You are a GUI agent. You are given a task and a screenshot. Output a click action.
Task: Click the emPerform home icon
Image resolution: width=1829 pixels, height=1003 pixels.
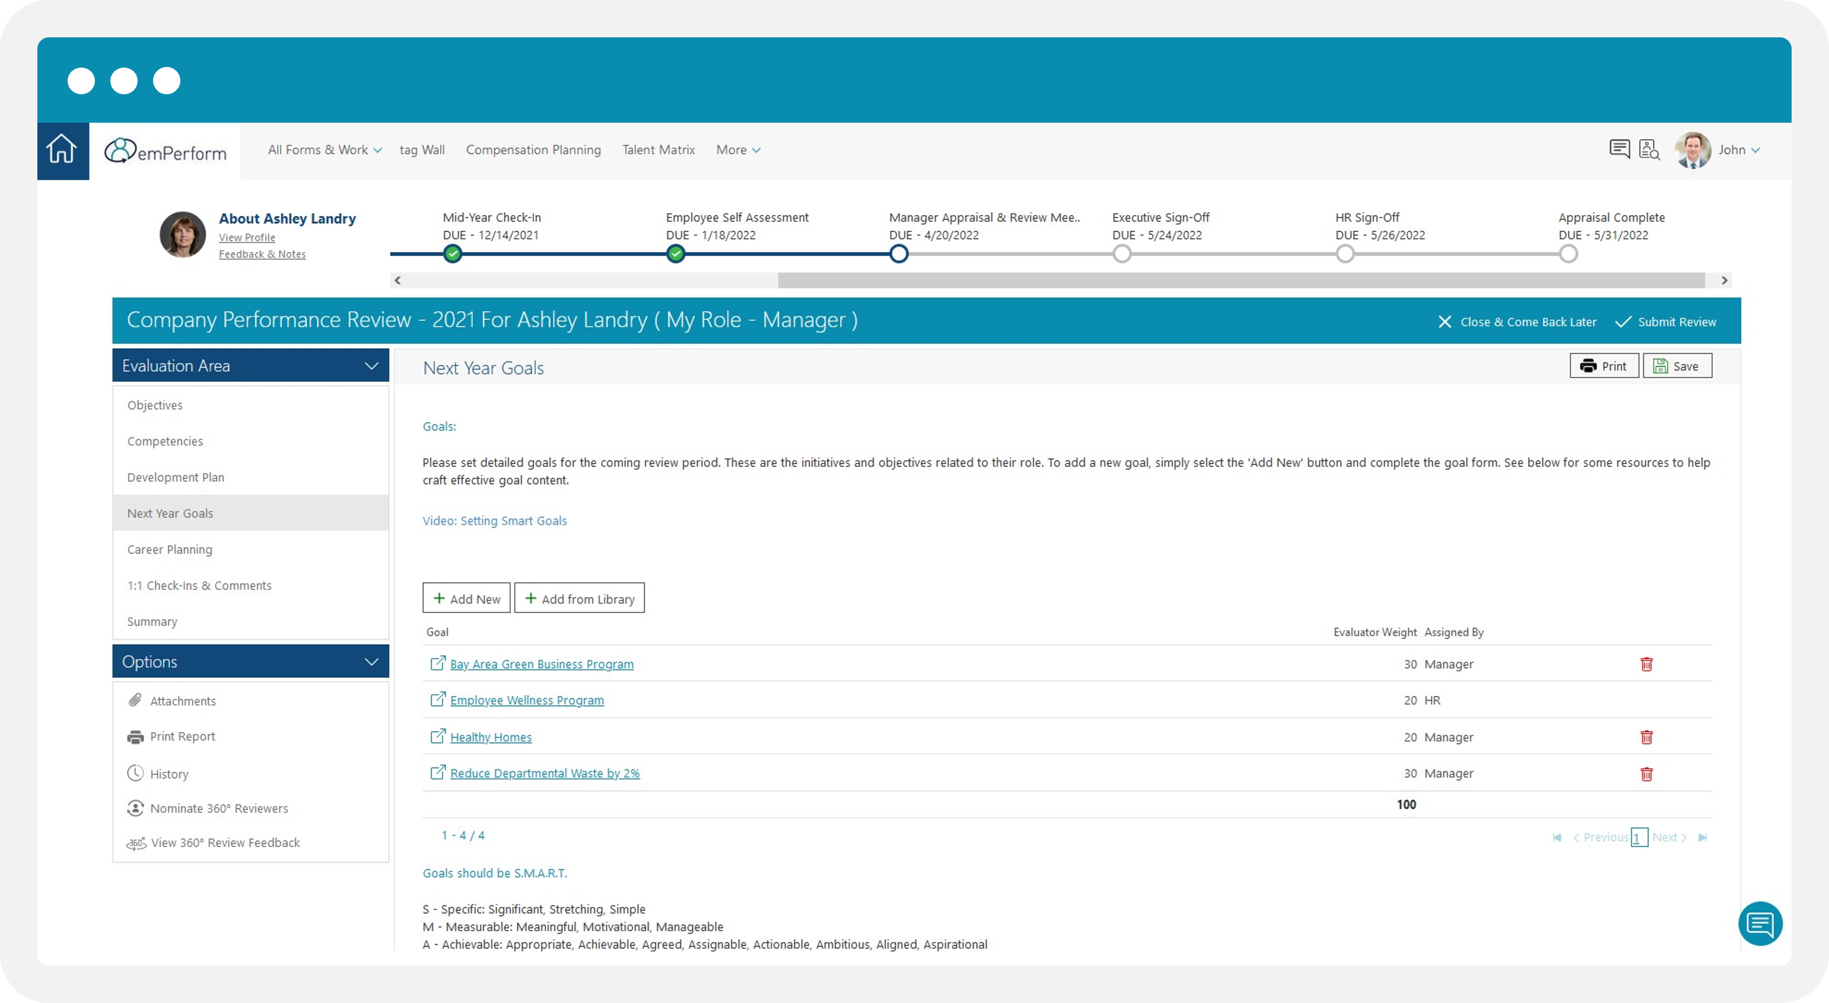click(x=62, y=149)
